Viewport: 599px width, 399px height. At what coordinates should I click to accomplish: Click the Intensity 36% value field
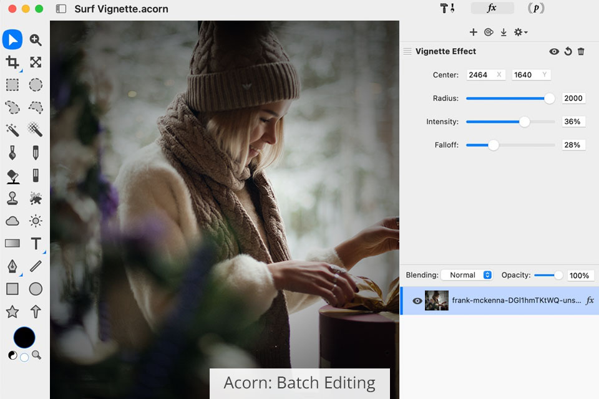tap(573, 122)
